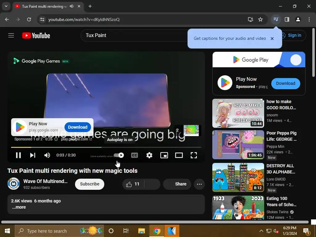This screenshot has width=316, height=237.
Task: Open the media control icon in Chrome toolbar
Action: point(276,19)
